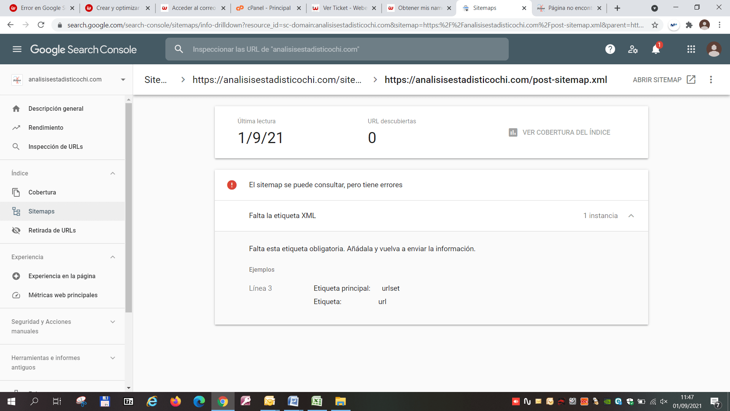Click ABRIR SITEMAP button

(664, 80)
